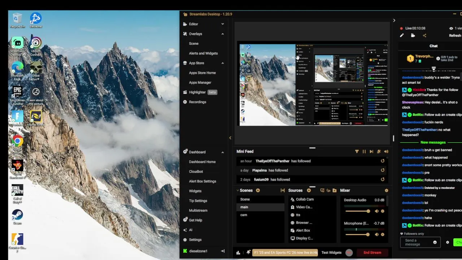
Task: Open Multistream in sidebar
Action: pos(198,211)
